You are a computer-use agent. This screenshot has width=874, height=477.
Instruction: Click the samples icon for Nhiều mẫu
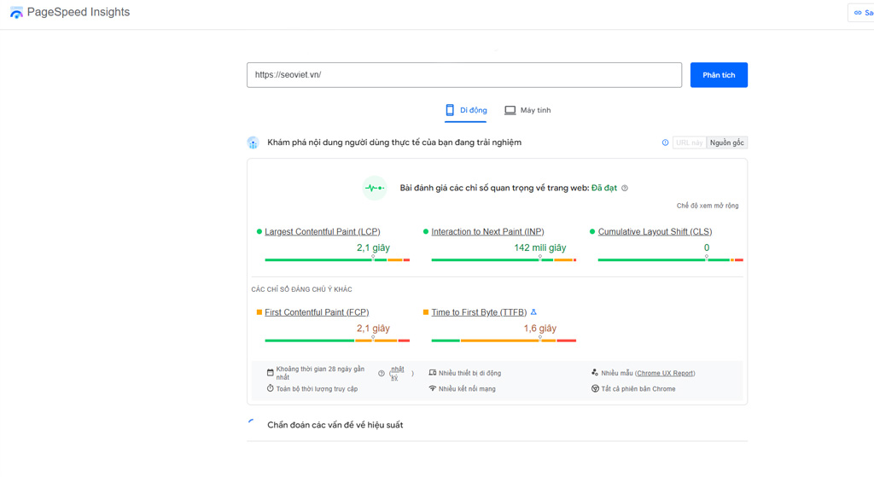point(595,372)
